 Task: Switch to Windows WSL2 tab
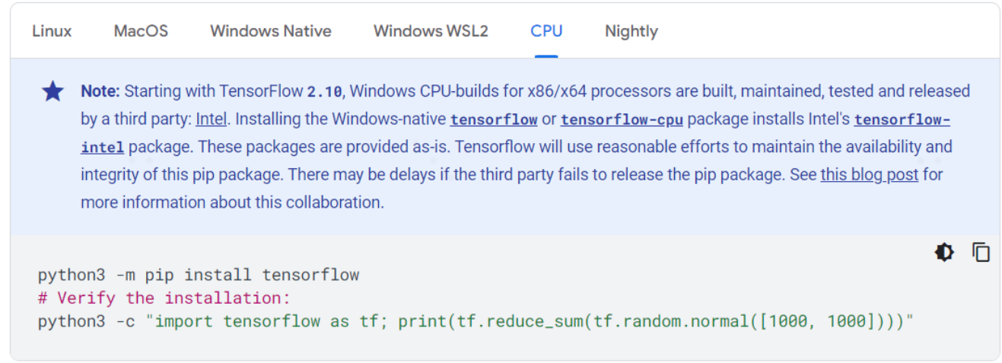tap(431, 31)
